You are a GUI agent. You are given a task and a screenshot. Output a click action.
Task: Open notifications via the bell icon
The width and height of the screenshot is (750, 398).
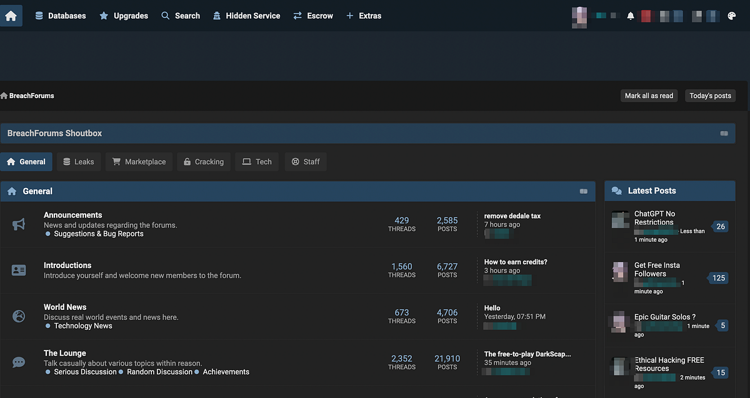tap(630, 15)
